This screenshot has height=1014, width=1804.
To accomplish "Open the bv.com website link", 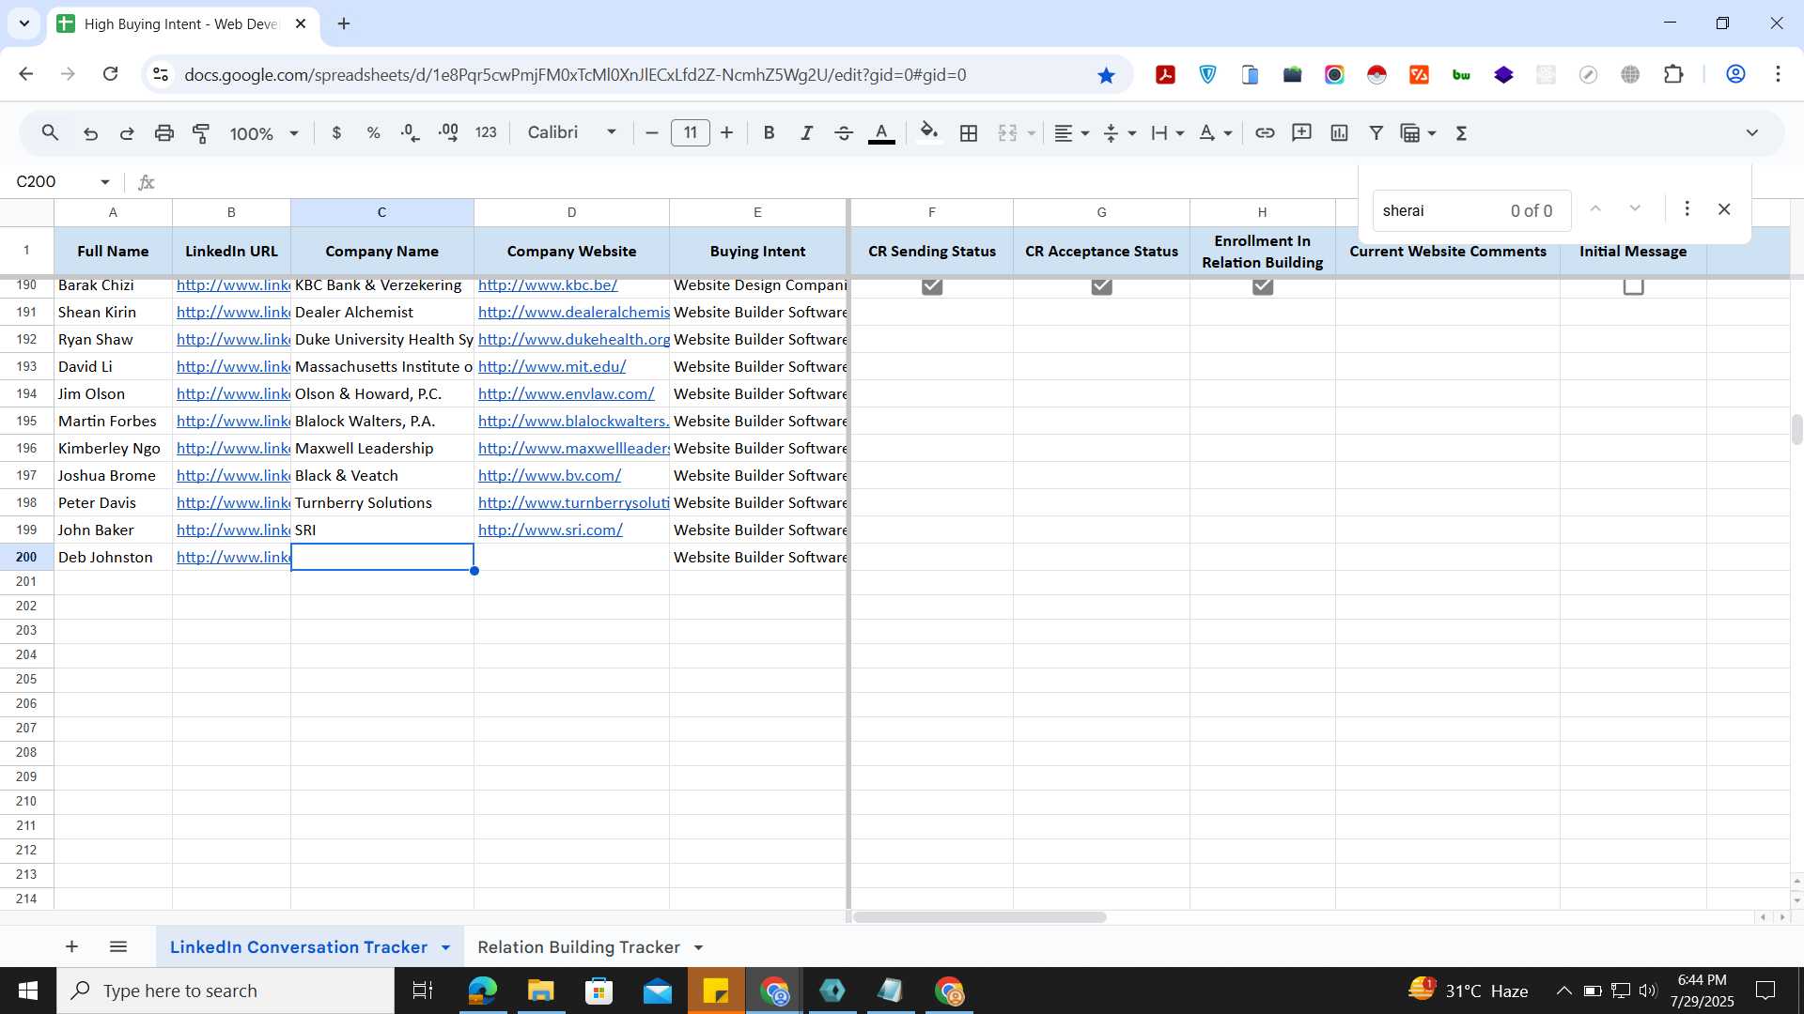I will point(550,476).
